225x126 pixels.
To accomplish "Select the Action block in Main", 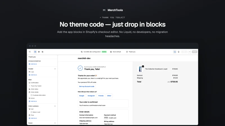I will (32, 98).
